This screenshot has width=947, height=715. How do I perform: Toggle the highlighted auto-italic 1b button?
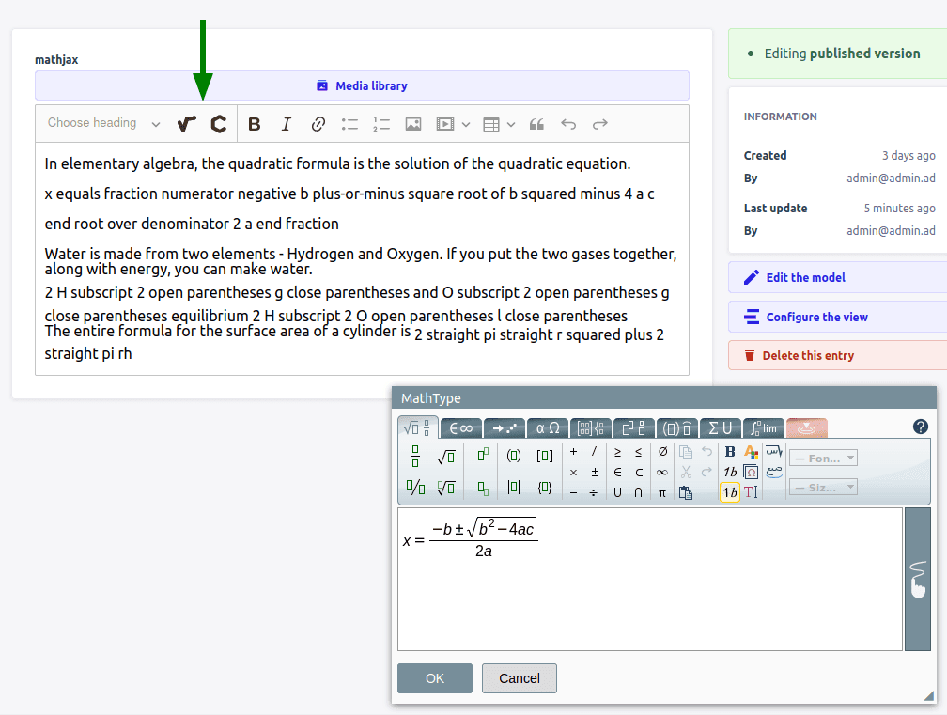pos(730,492)
